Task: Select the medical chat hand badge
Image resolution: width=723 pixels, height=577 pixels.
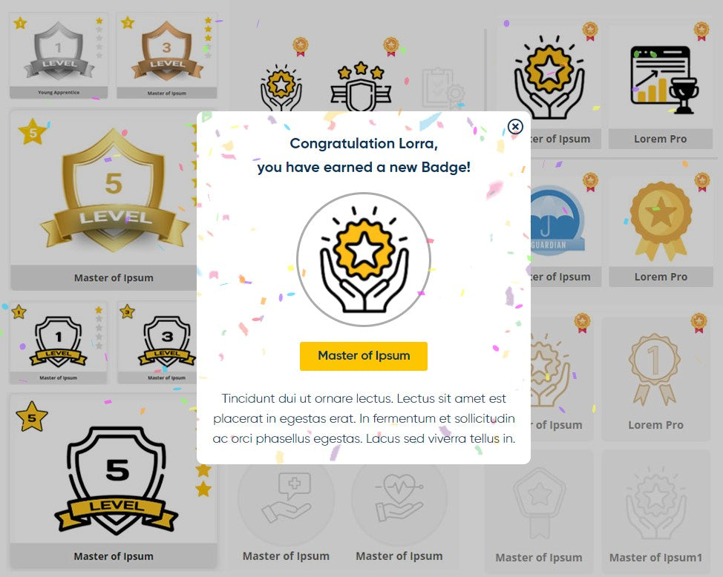Action: click(x=287, y=499)
